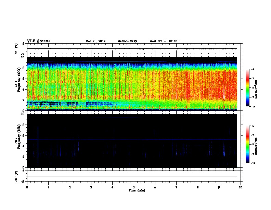
Task: Click the horizontal 5 kHz line in ch.2 spectrogram
Action: click(x=132, y=140)
